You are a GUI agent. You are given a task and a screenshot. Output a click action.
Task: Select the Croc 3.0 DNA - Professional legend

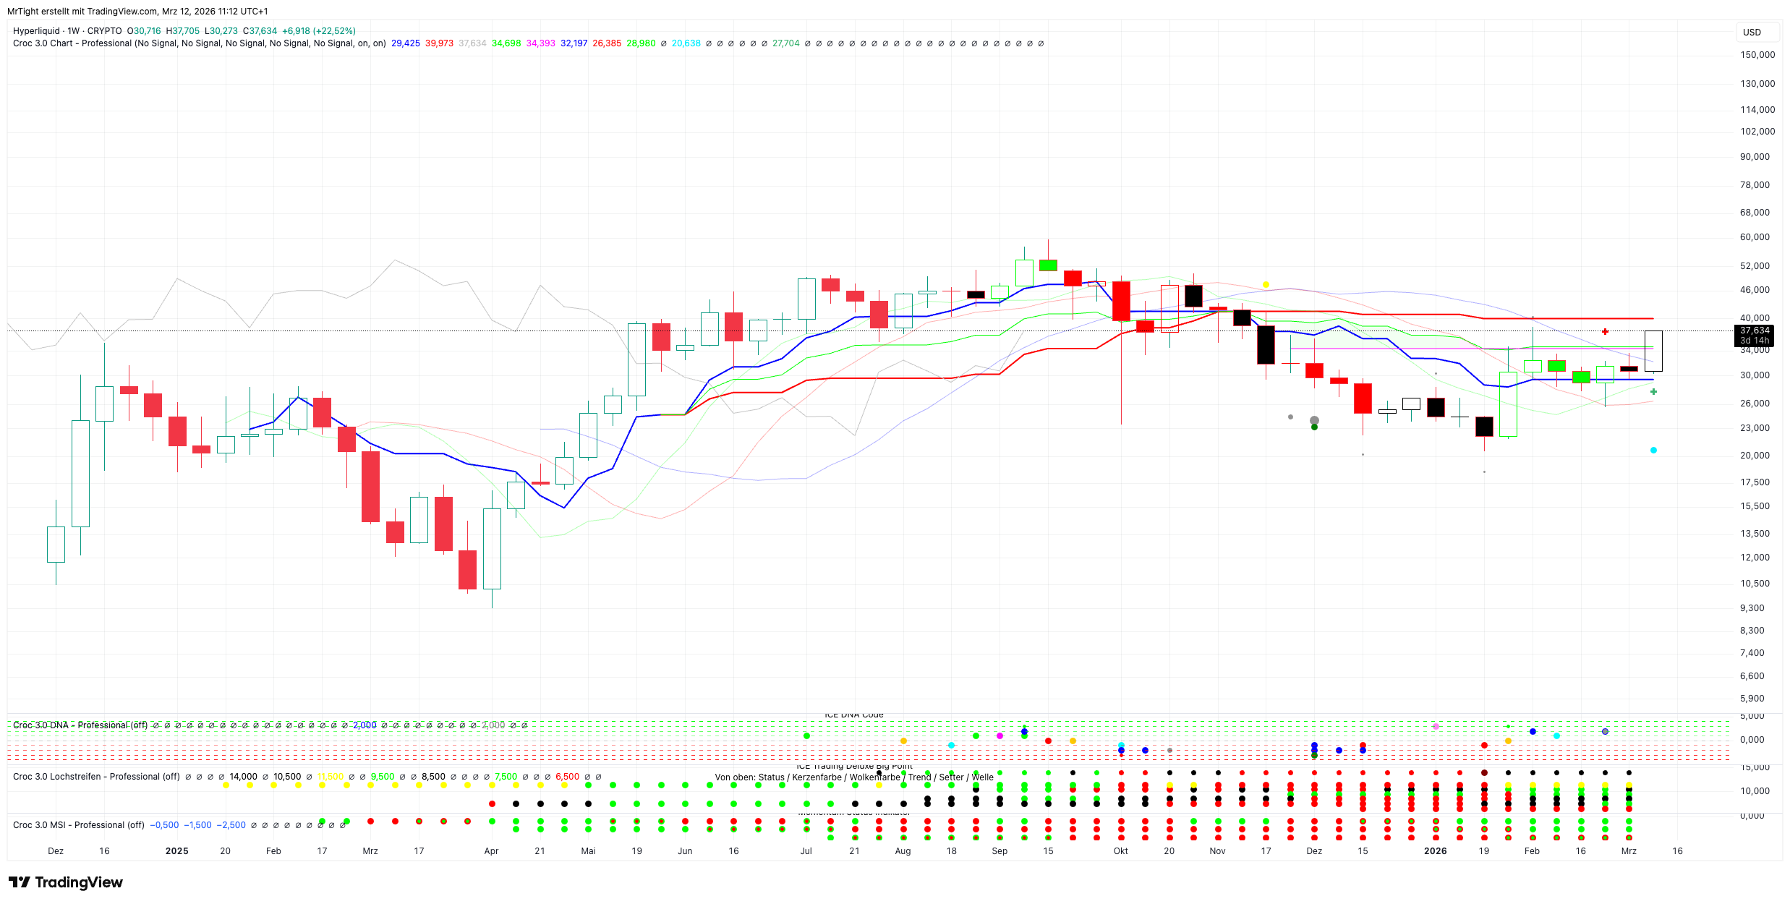point(80,725)
